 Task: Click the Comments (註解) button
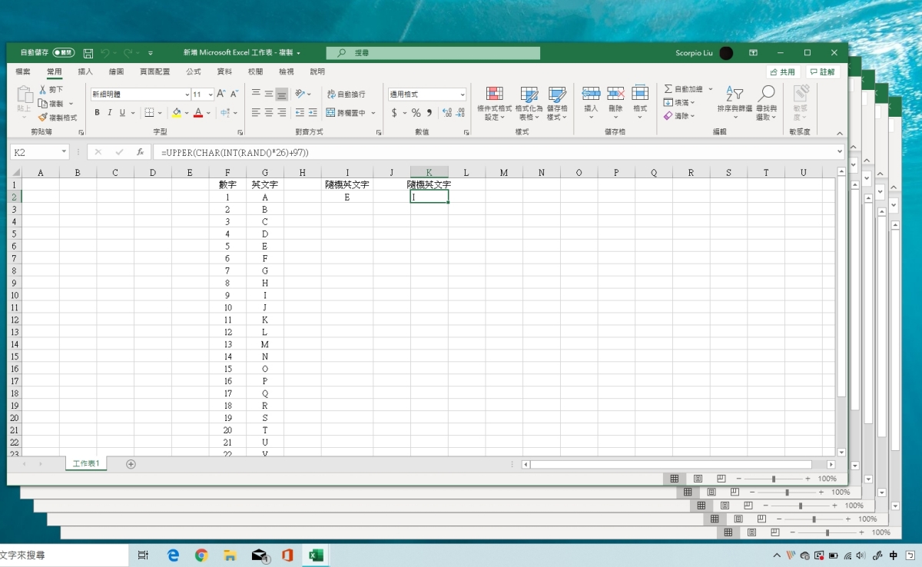coord(822,71)
